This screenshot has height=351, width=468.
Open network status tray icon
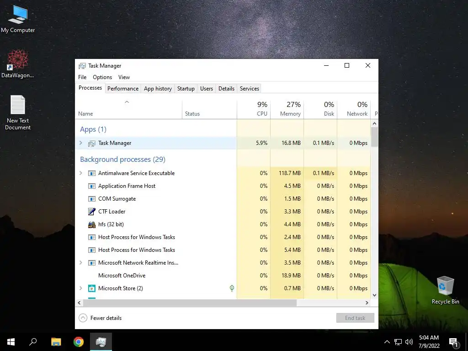[x=398, y=342]
